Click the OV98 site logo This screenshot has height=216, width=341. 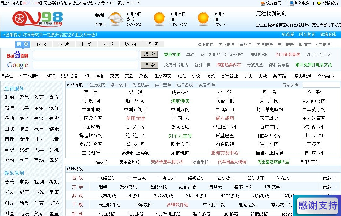click(37, 19)
